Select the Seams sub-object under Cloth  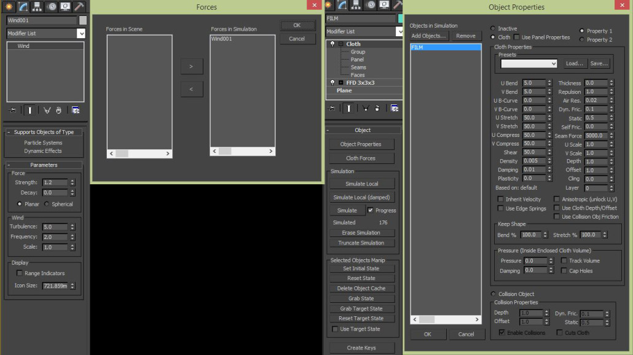[x=358, y=68]
